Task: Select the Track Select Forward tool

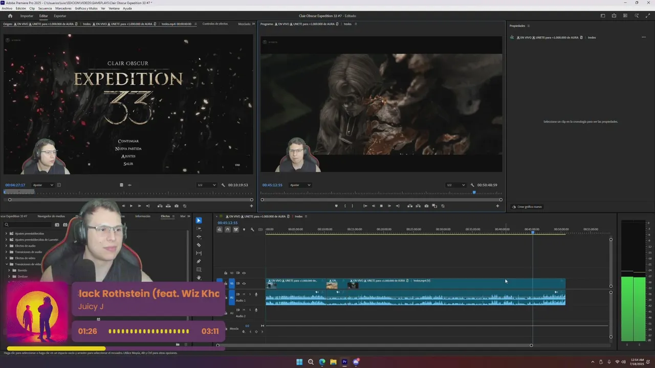Action: pyautogui.click(x=199, y=228)
